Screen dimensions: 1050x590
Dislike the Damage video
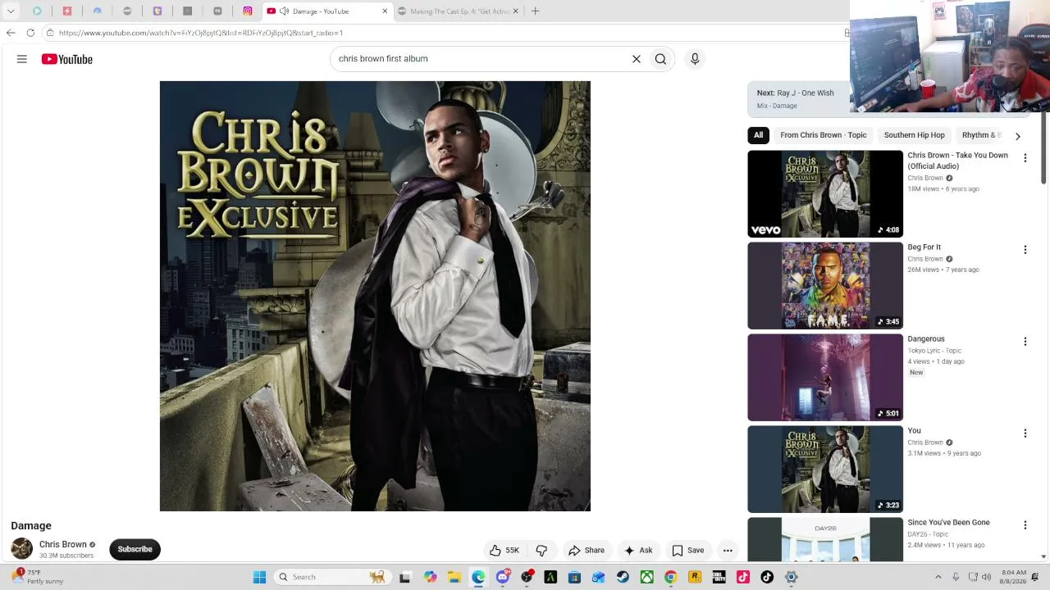pyautogui.click(x=542, y=551)
